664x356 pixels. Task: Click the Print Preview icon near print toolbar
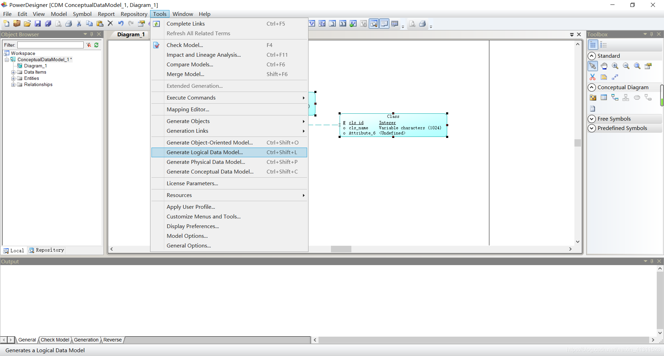(x=412, y=24)
